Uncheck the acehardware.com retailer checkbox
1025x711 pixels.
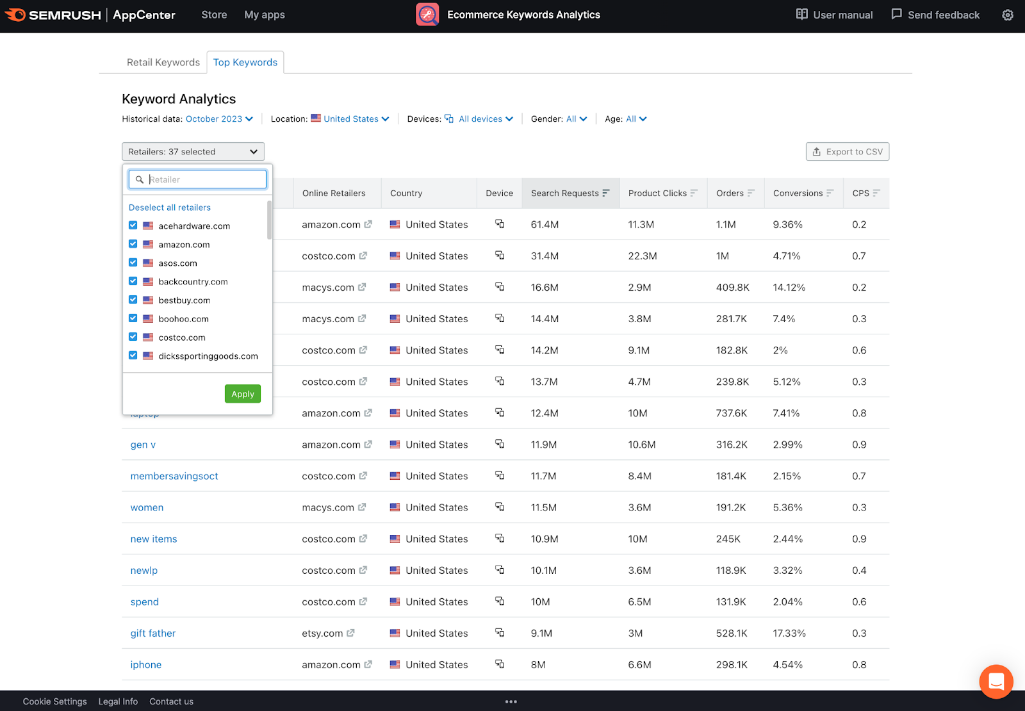pyautogui.click(x=133, y=225)
